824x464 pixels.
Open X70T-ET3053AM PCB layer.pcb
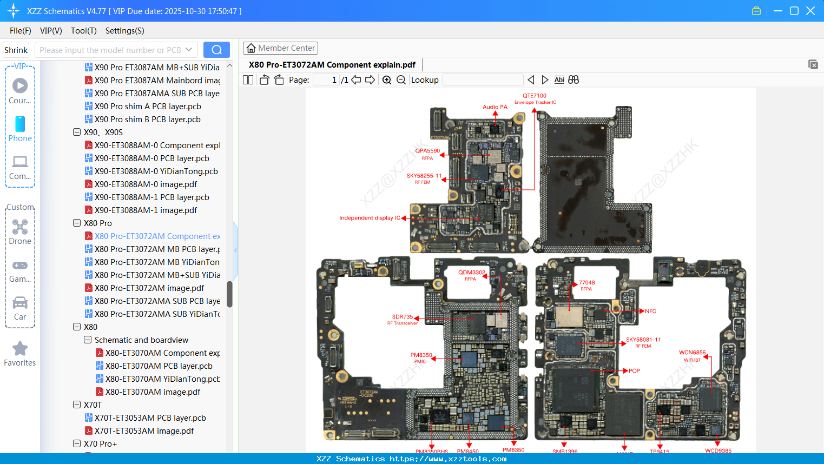pyautogui.click(x=146, y=417)
